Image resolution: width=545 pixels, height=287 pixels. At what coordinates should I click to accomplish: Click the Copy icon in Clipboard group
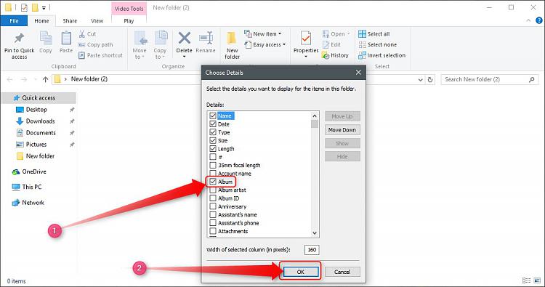pos(46,39)
